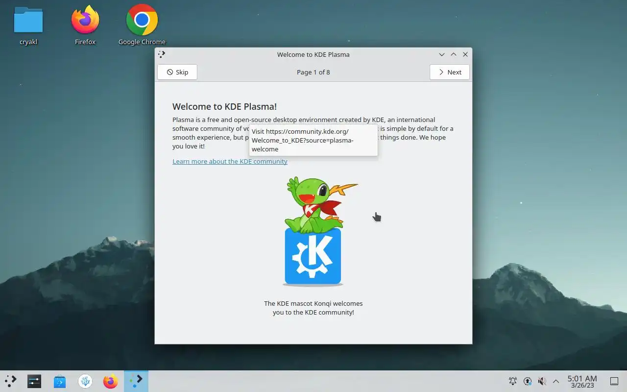Go to the Next welcome page
Image resolution: width=627 pixels, height=392 pixels.
coord(450,72)
